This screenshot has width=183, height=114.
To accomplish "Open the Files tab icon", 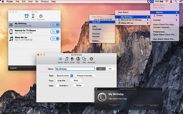I will (84, 59).
